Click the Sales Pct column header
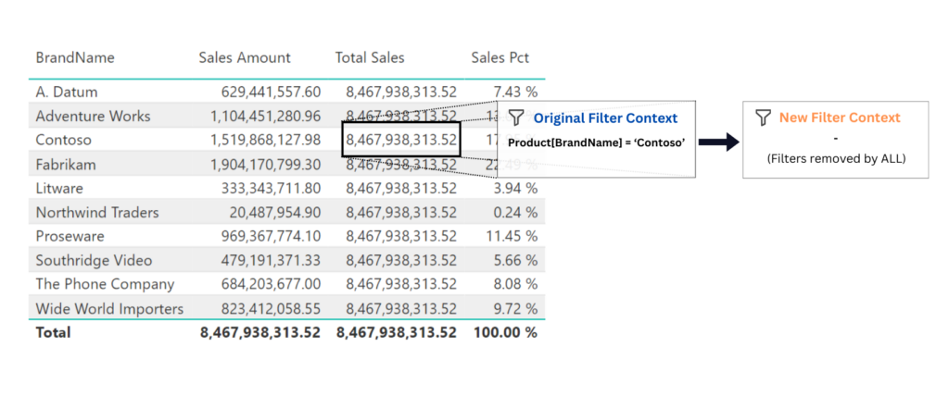This screenshot has width=949, height=396. coord(500,58)
